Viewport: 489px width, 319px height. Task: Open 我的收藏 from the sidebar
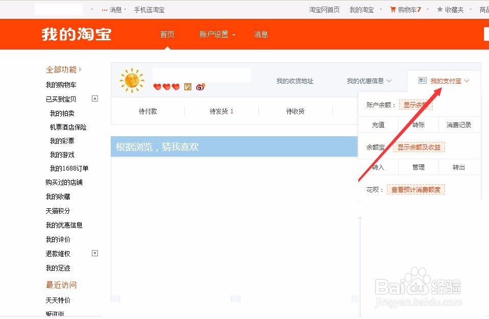(58, 197)
